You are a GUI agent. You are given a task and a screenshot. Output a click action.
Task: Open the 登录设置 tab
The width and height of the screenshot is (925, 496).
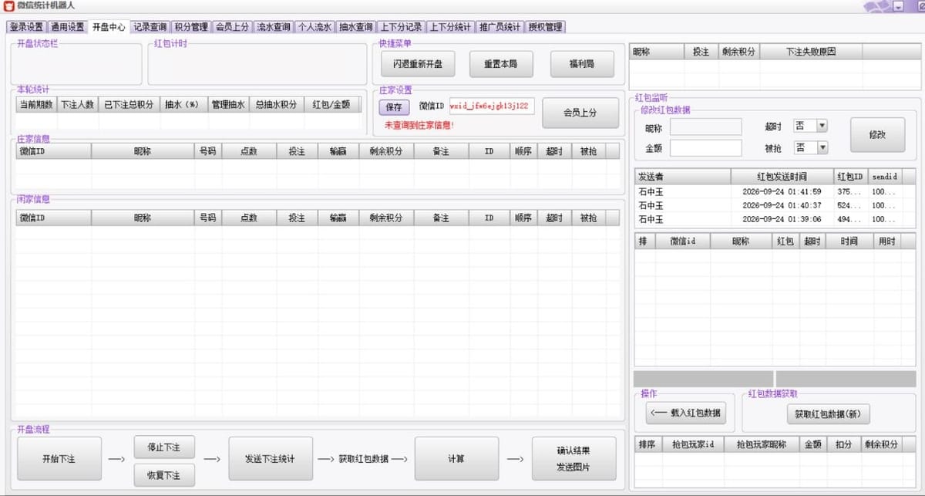click(x=26, y=27)
